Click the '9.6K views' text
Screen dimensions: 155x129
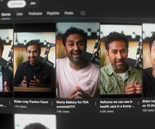(107, 111)
